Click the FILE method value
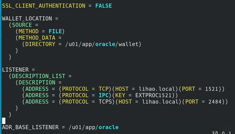This screenshot has height=134, width=235. [55, 32]
